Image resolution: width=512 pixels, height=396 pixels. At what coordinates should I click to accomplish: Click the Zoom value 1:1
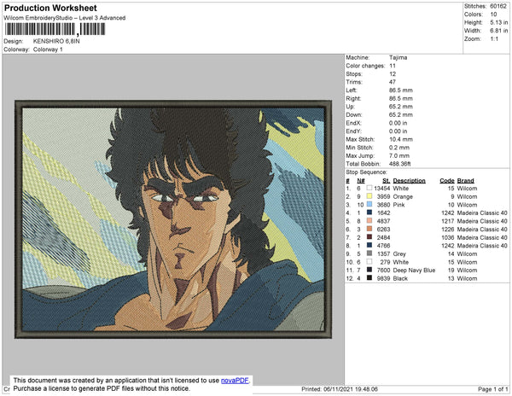pos(494,39)
